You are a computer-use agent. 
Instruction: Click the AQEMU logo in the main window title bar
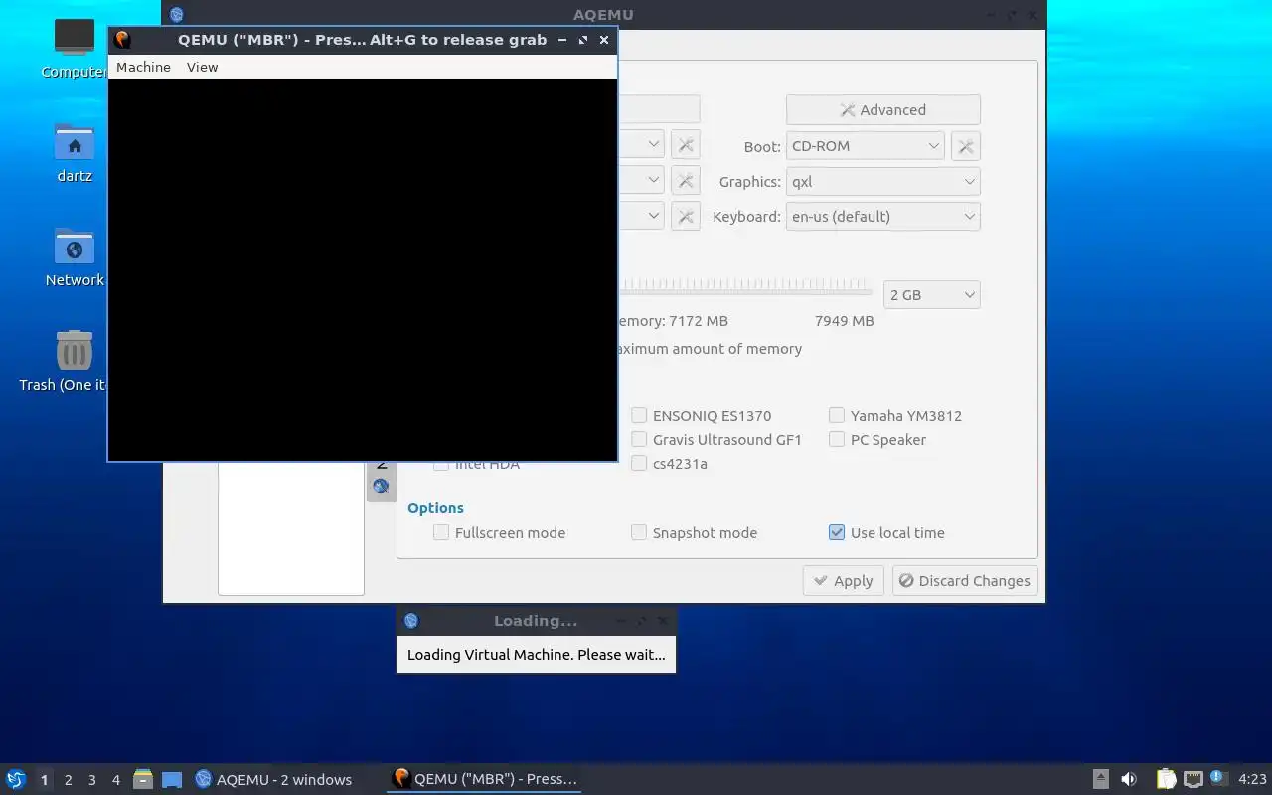(x=177, y=14)
